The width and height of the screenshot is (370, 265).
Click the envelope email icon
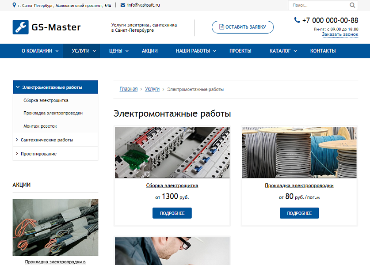point(122,5)
